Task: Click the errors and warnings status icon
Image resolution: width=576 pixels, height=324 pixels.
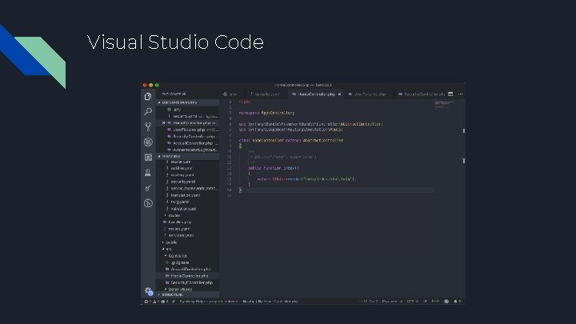Action: pyautogui.click(x=156, y=302)
